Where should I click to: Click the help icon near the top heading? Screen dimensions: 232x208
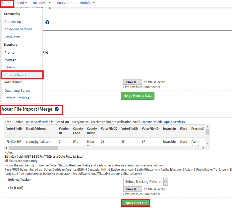47,22
